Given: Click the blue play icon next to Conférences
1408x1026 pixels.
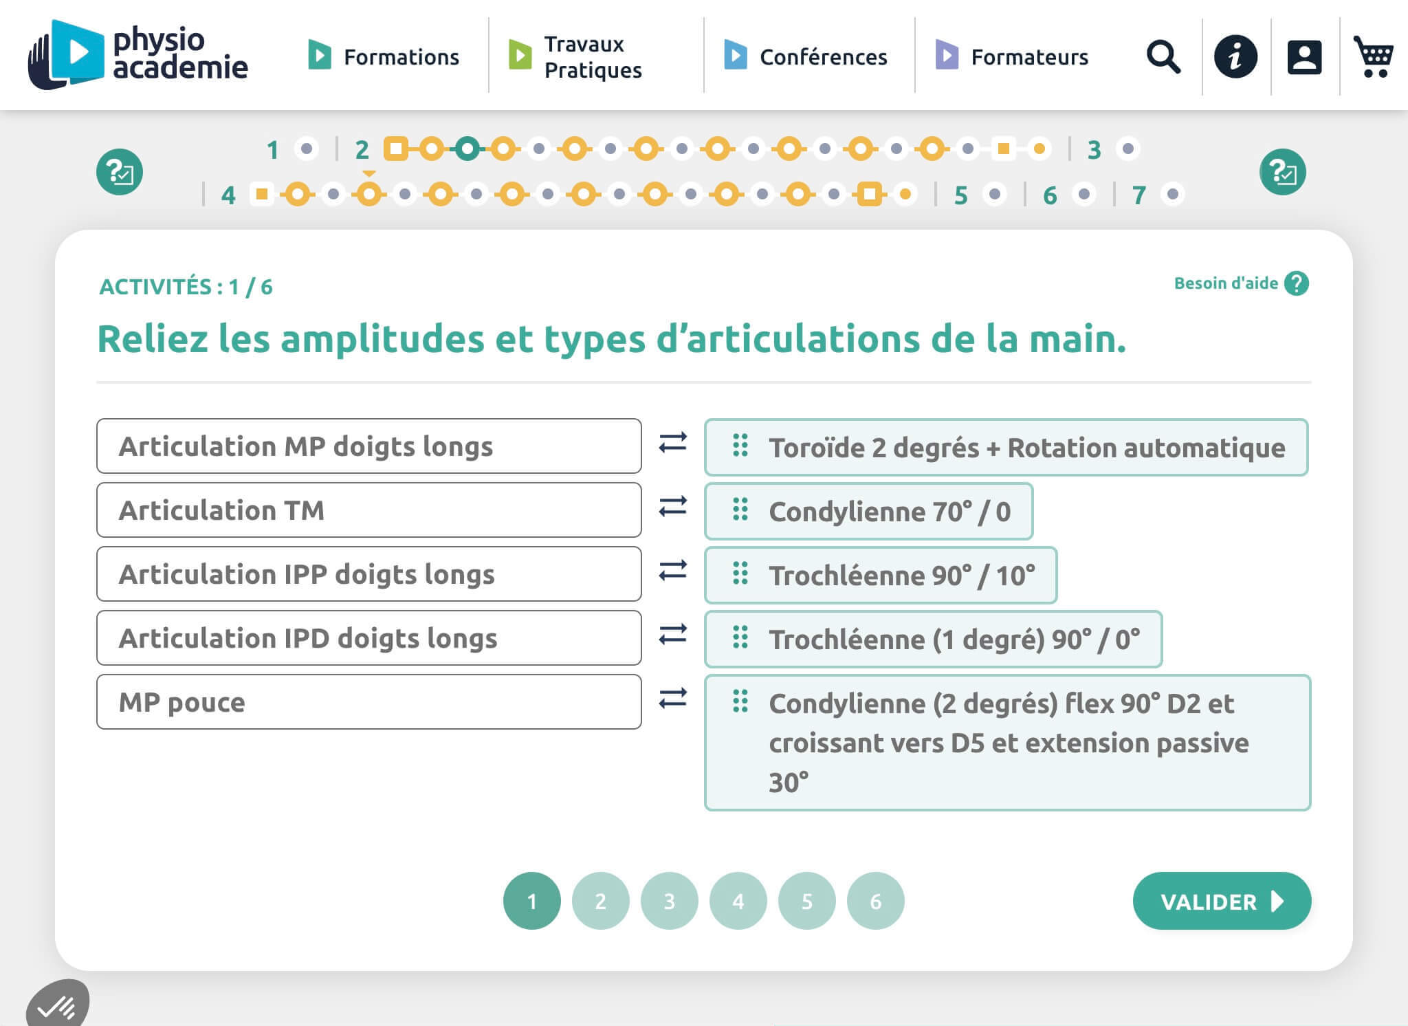Looking at the screenshot, I should [735, 55].
